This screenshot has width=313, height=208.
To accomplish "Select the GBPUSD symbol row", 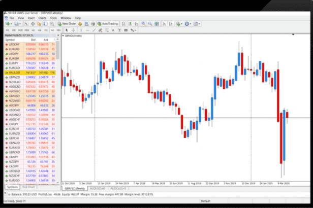I will [x=30, y=96].
